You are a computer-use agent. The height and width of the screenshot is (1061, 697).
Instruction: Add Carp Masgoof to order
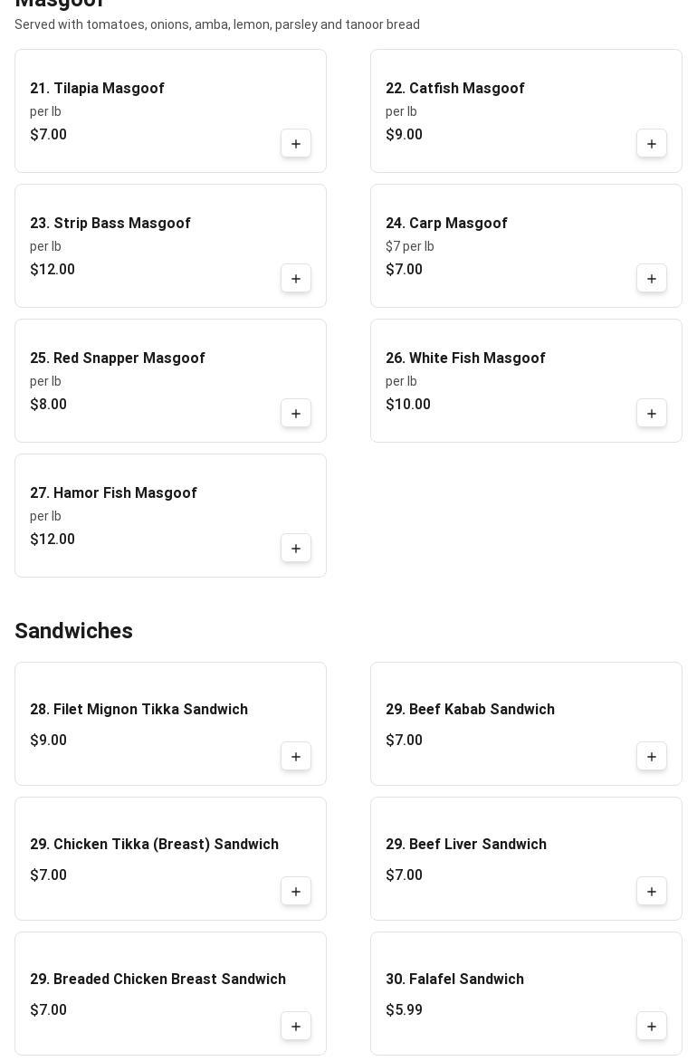[652, 279]
